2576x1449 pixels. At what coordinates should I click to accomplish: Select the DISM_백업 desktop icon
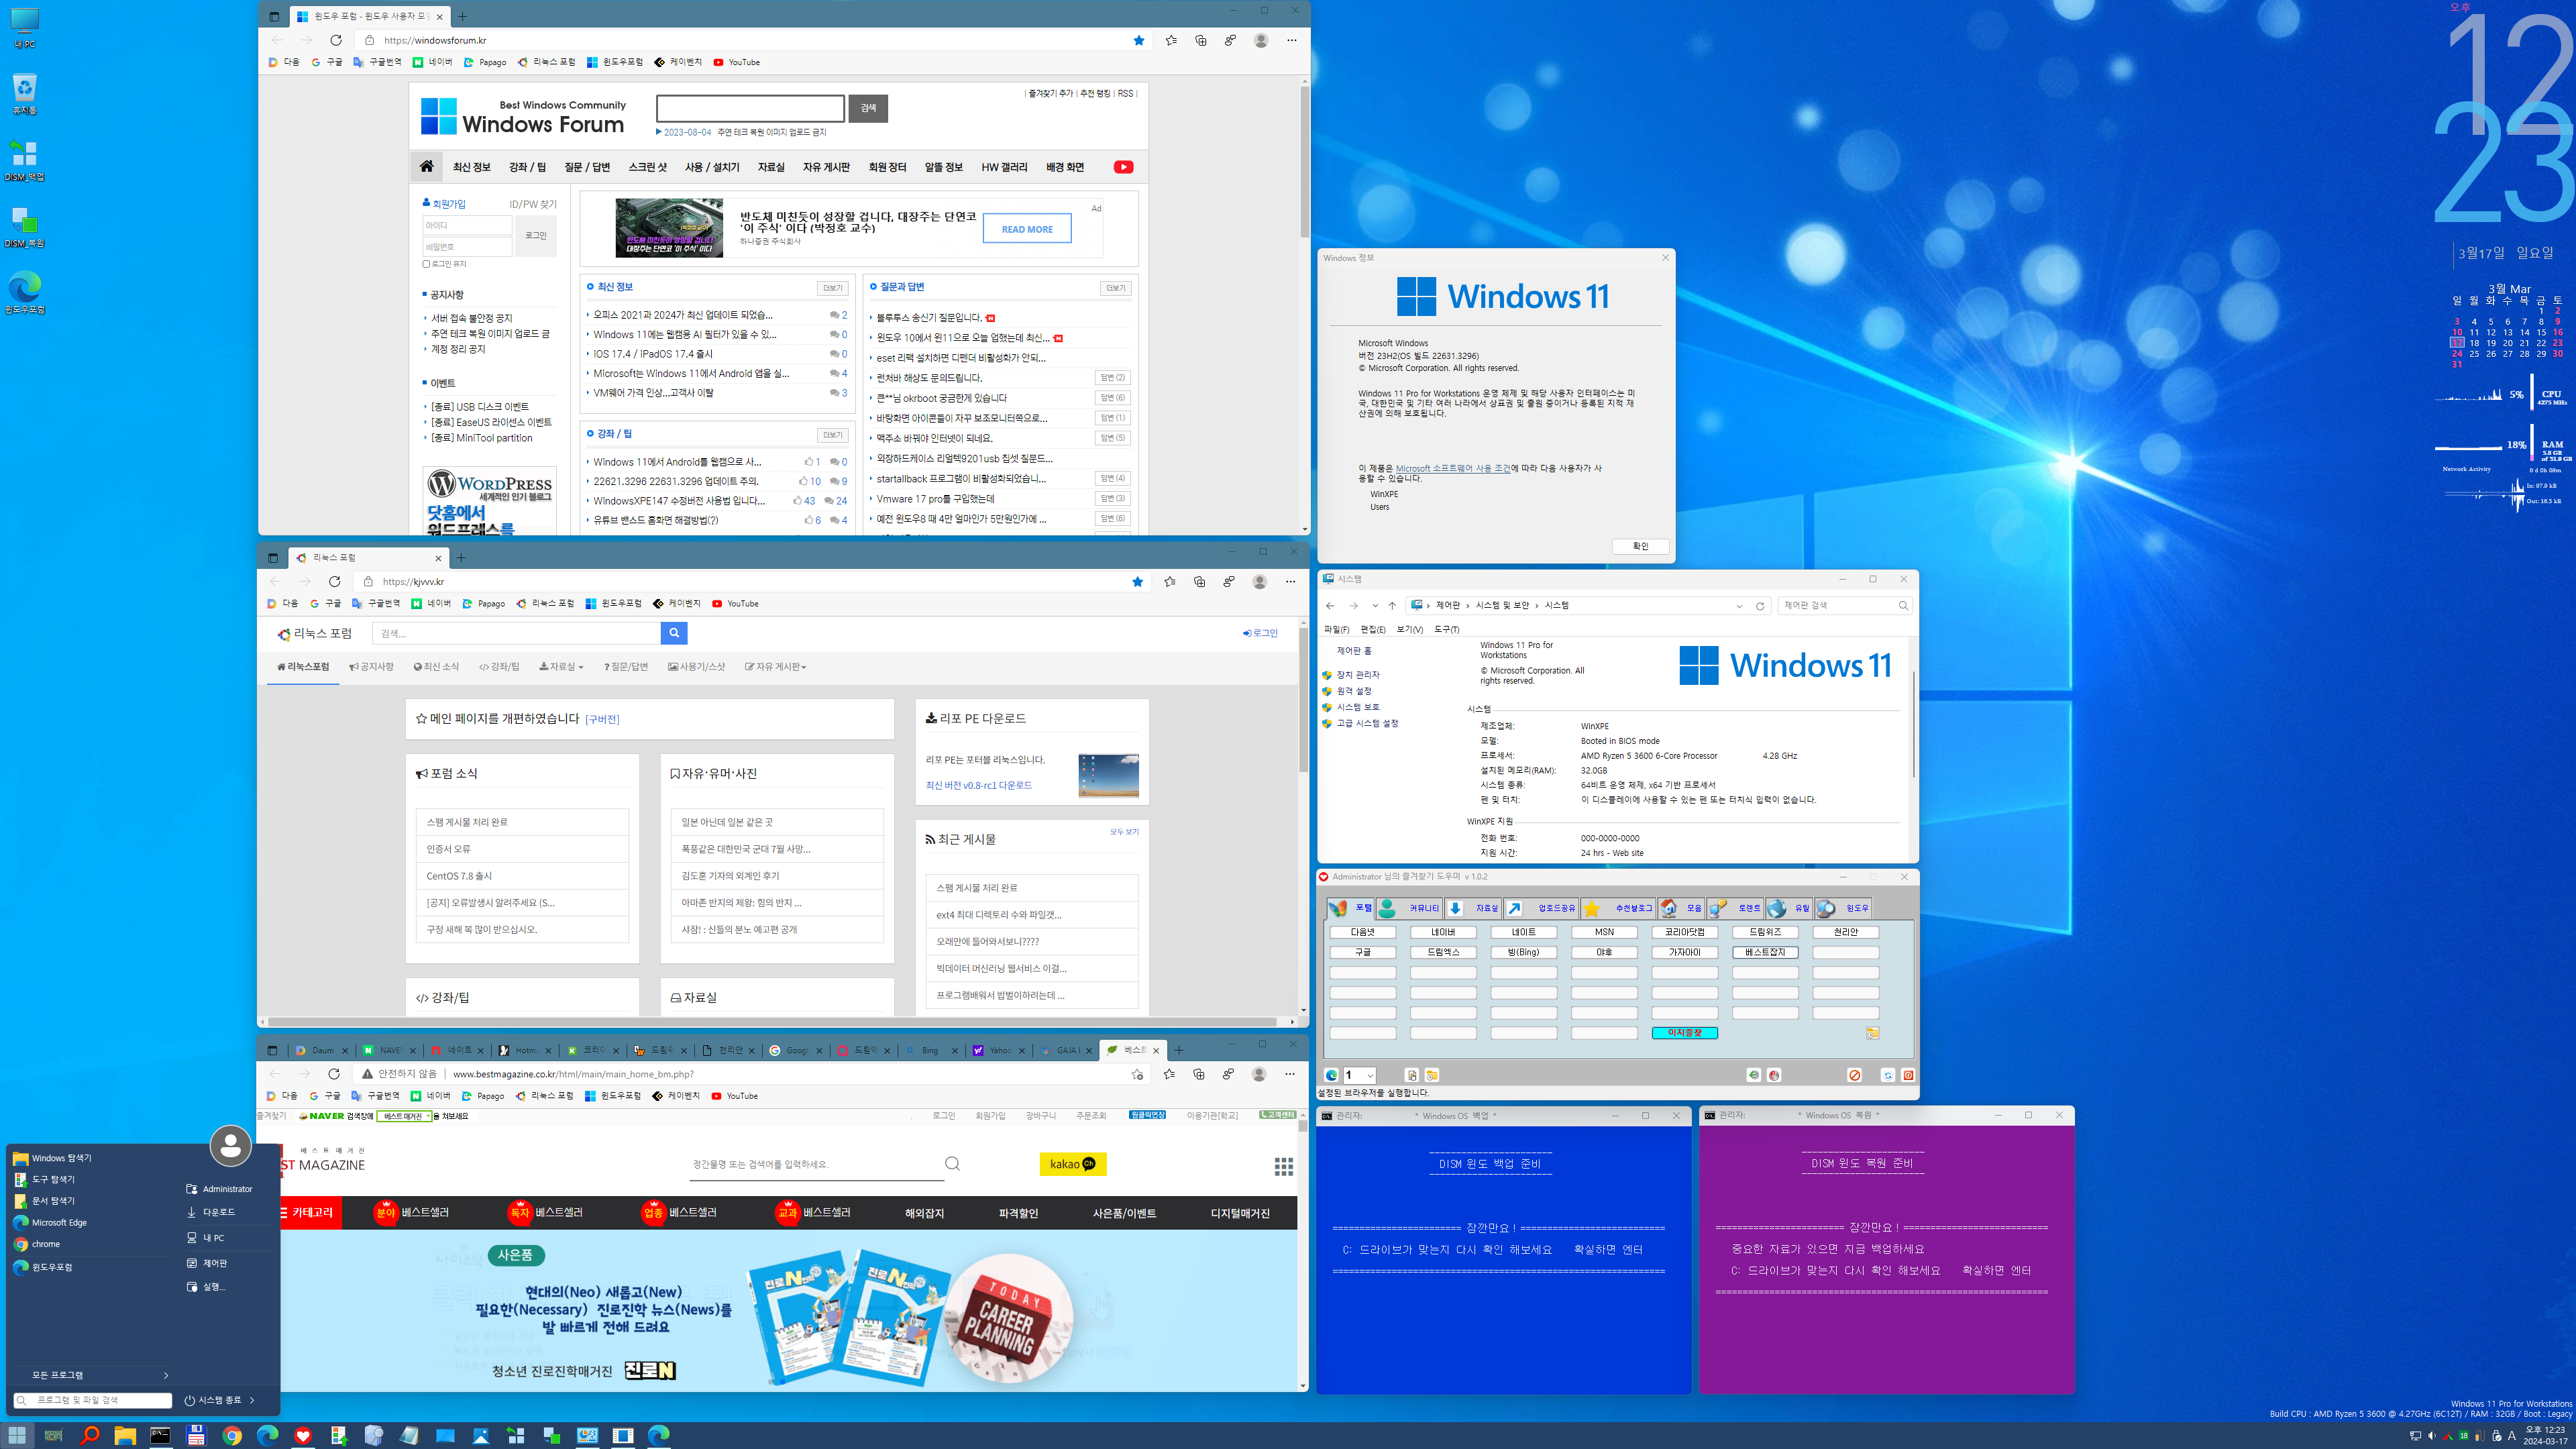point(24,161)
